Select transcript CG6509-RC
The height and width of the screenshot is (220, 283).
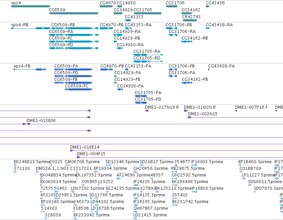pos(73,42)
